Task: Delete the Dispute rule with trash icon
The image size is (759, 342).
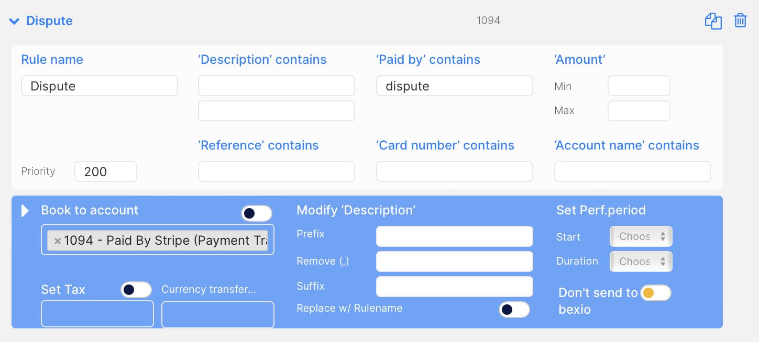Action: [x=740, y=21]
